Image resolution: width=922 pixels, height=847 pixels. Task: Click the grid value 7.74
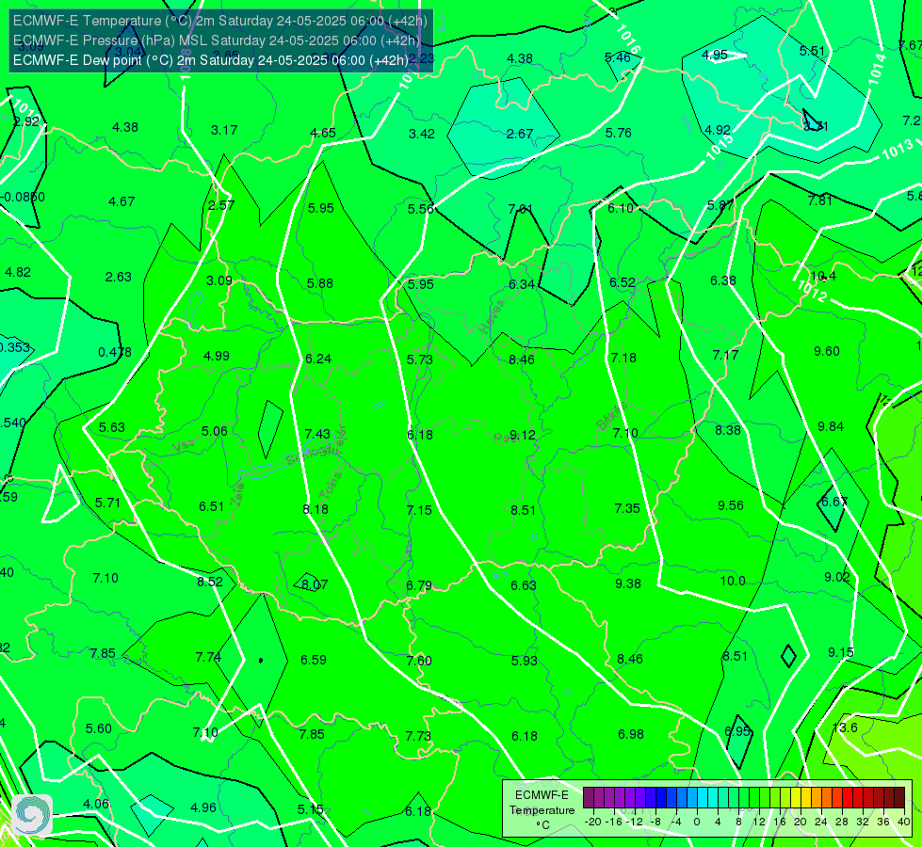point(208,657)
